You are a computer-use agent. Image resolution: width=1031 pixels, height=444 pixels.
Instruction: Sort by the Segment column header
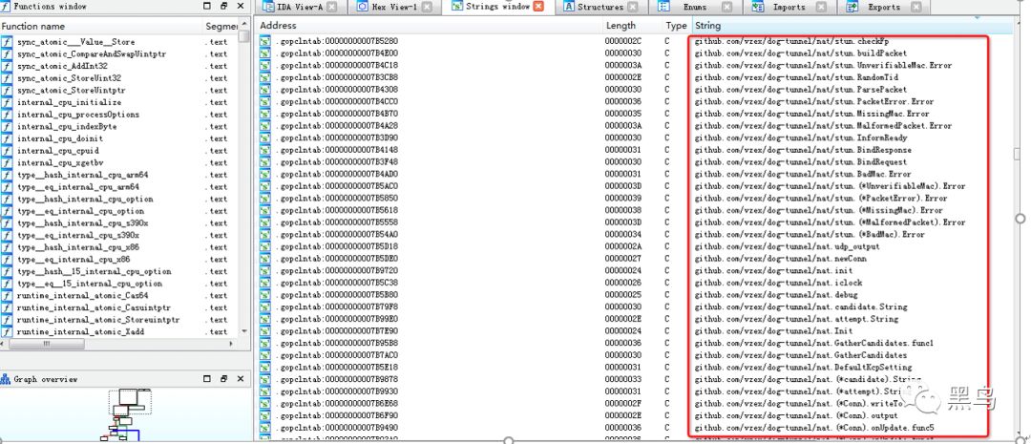pos(221,27)
